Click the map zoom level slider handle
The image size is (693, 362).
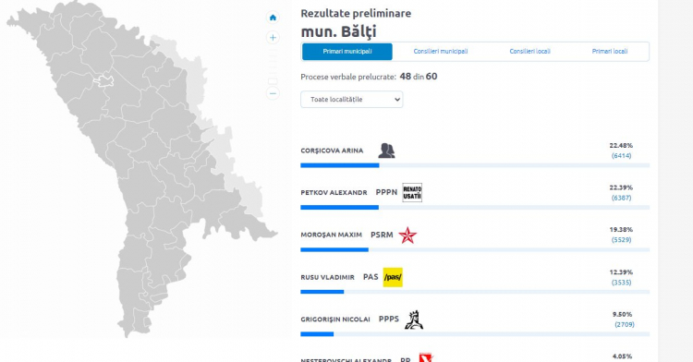(x=273, y=81)
